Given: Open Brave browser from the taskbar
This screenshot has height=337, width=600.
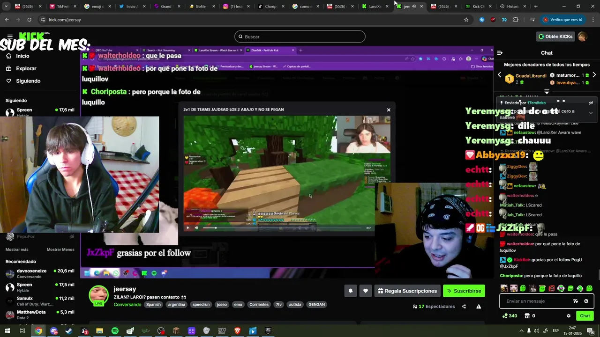Looking at the screenshot, I should click(x=237, y=331).
